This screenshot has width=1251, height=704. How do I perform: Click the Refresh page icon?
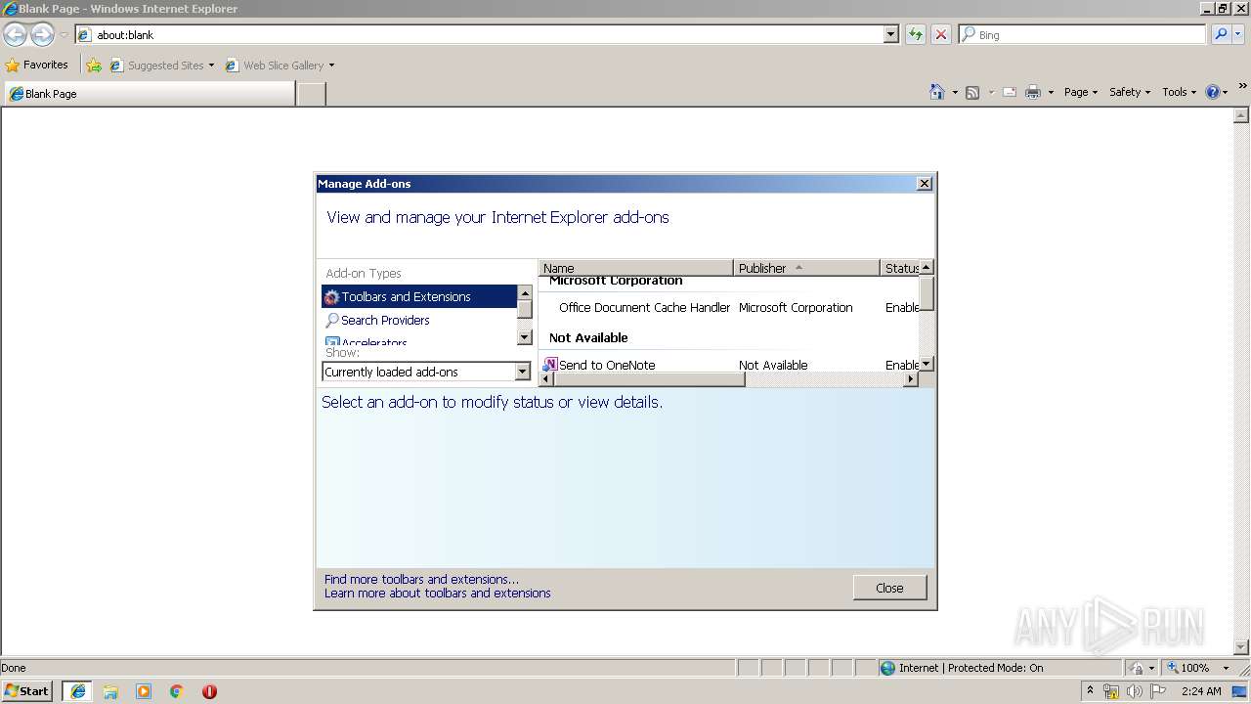point(916,34)
